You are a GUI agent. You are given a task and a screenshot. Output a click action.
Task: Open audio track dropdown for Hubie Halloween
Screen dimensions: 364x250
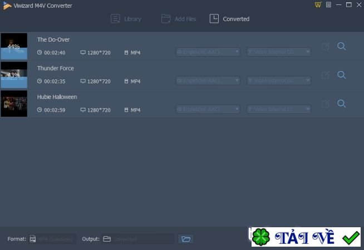point(208,109)
